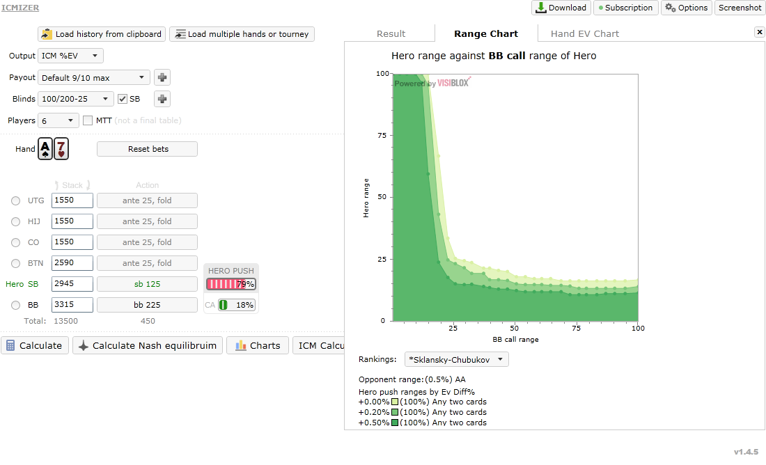
Task: Select the UTG radio button
Action: 15,200
